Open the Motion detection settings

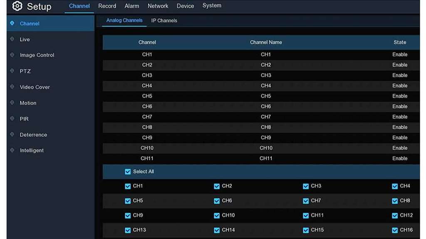(27, 103)
